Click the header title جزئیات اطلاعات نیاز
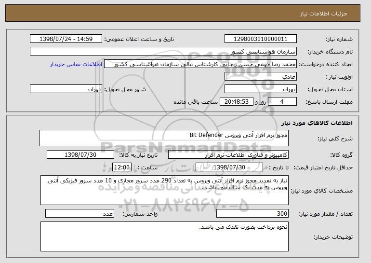371x263 pixels. 323,14
